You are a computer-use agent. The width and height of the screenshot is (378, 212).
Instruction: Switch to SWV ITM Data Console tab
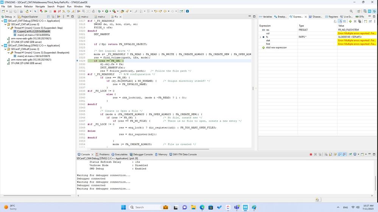click(x=183, y=155)
